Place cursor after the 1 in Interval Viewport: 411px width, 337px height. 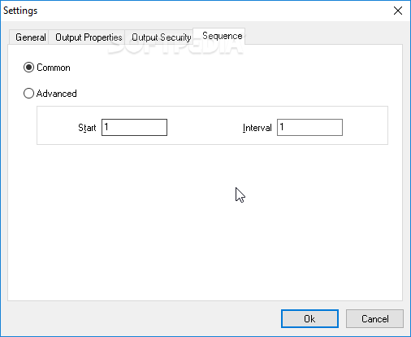click(x=284, y=127)
